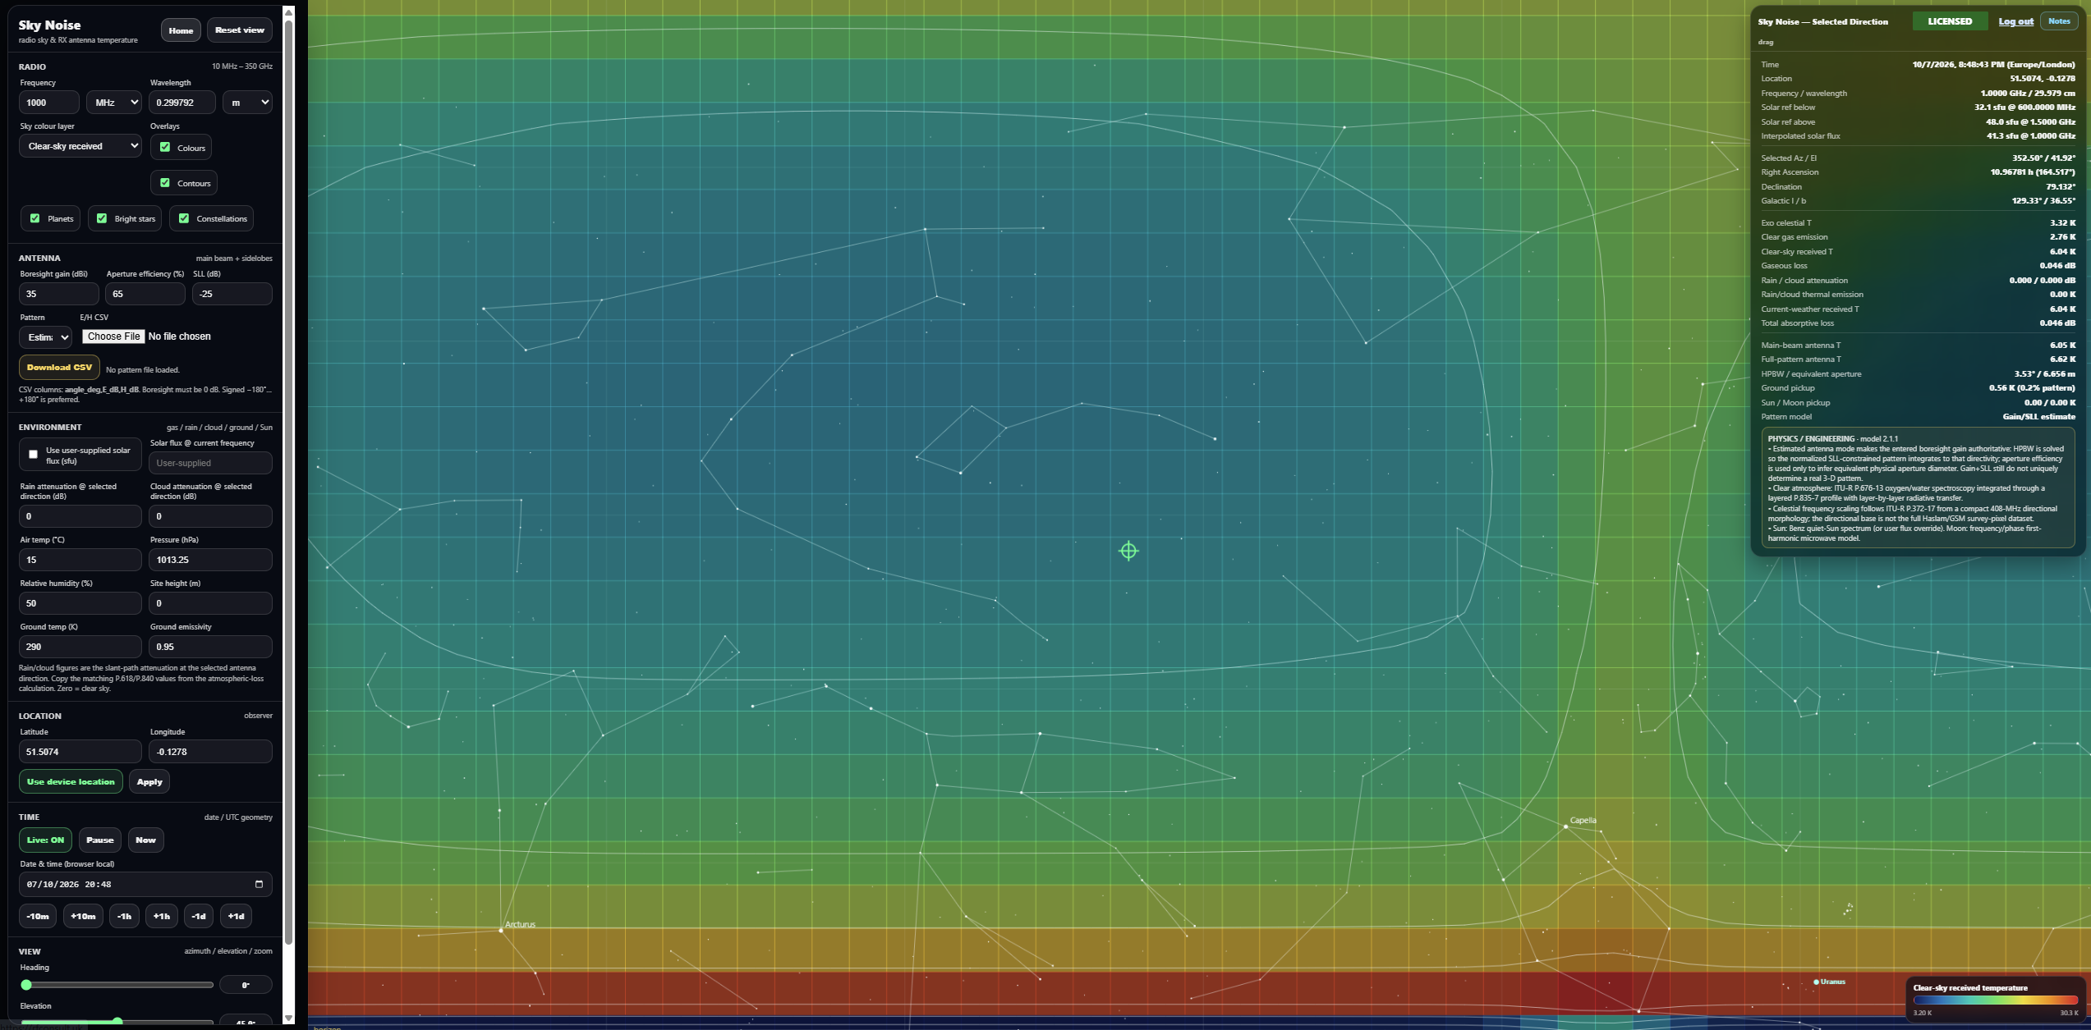Step back one hour with -1h

[x=124, y=916]
